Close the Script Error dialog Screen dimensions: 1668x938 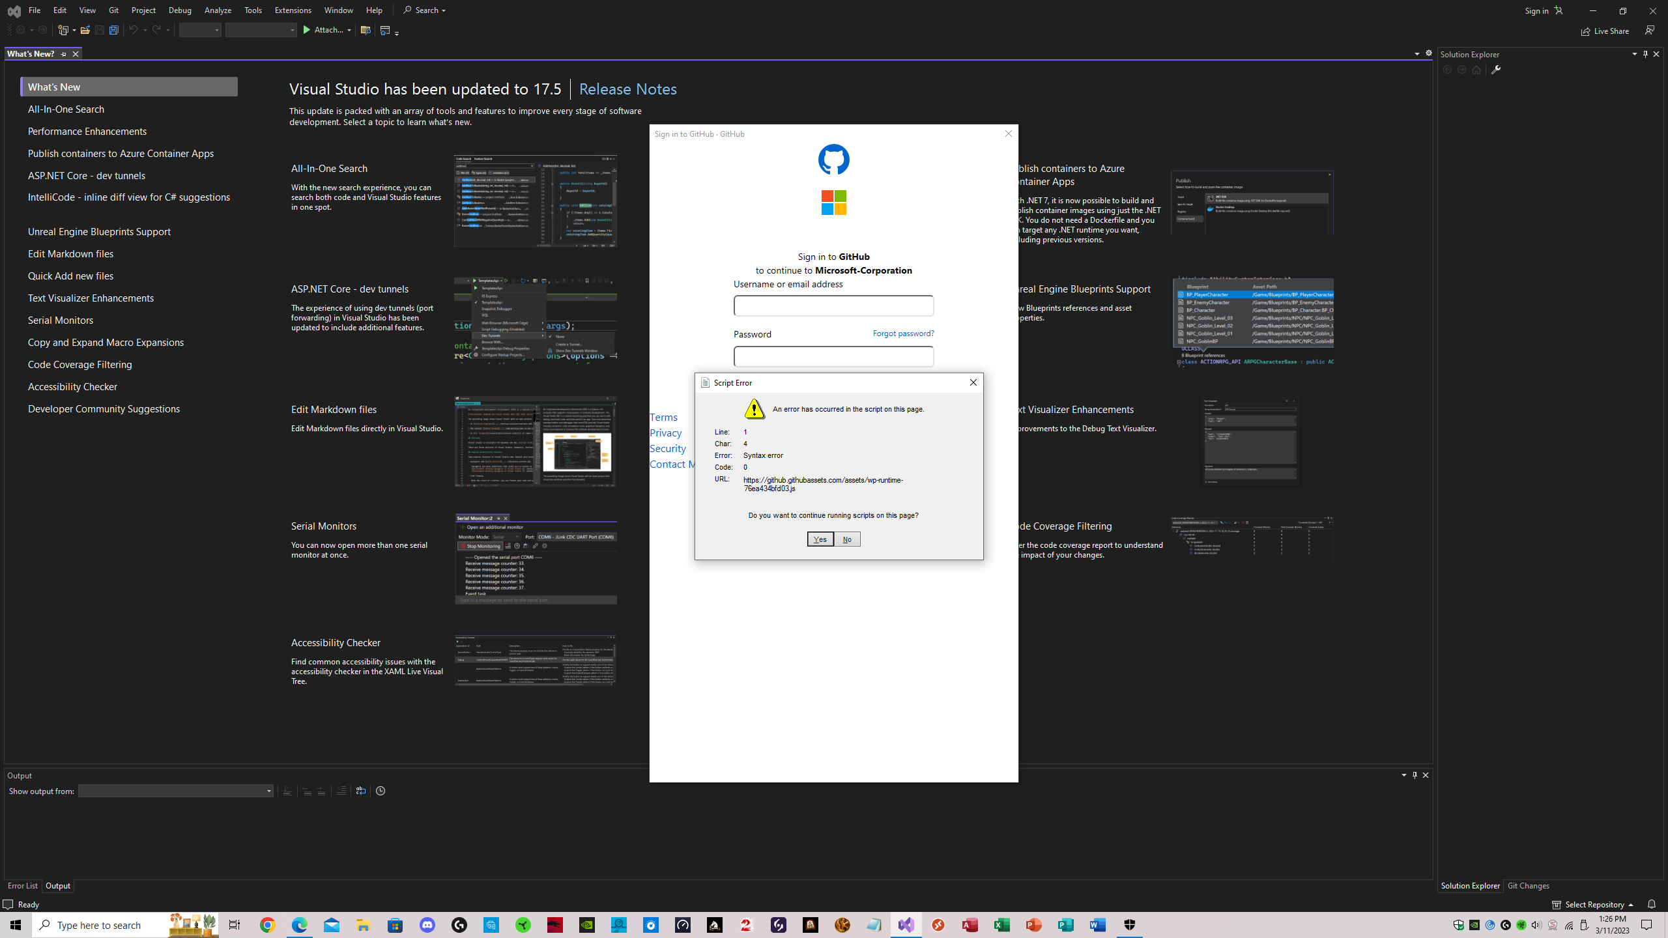(x=973, y=382)
